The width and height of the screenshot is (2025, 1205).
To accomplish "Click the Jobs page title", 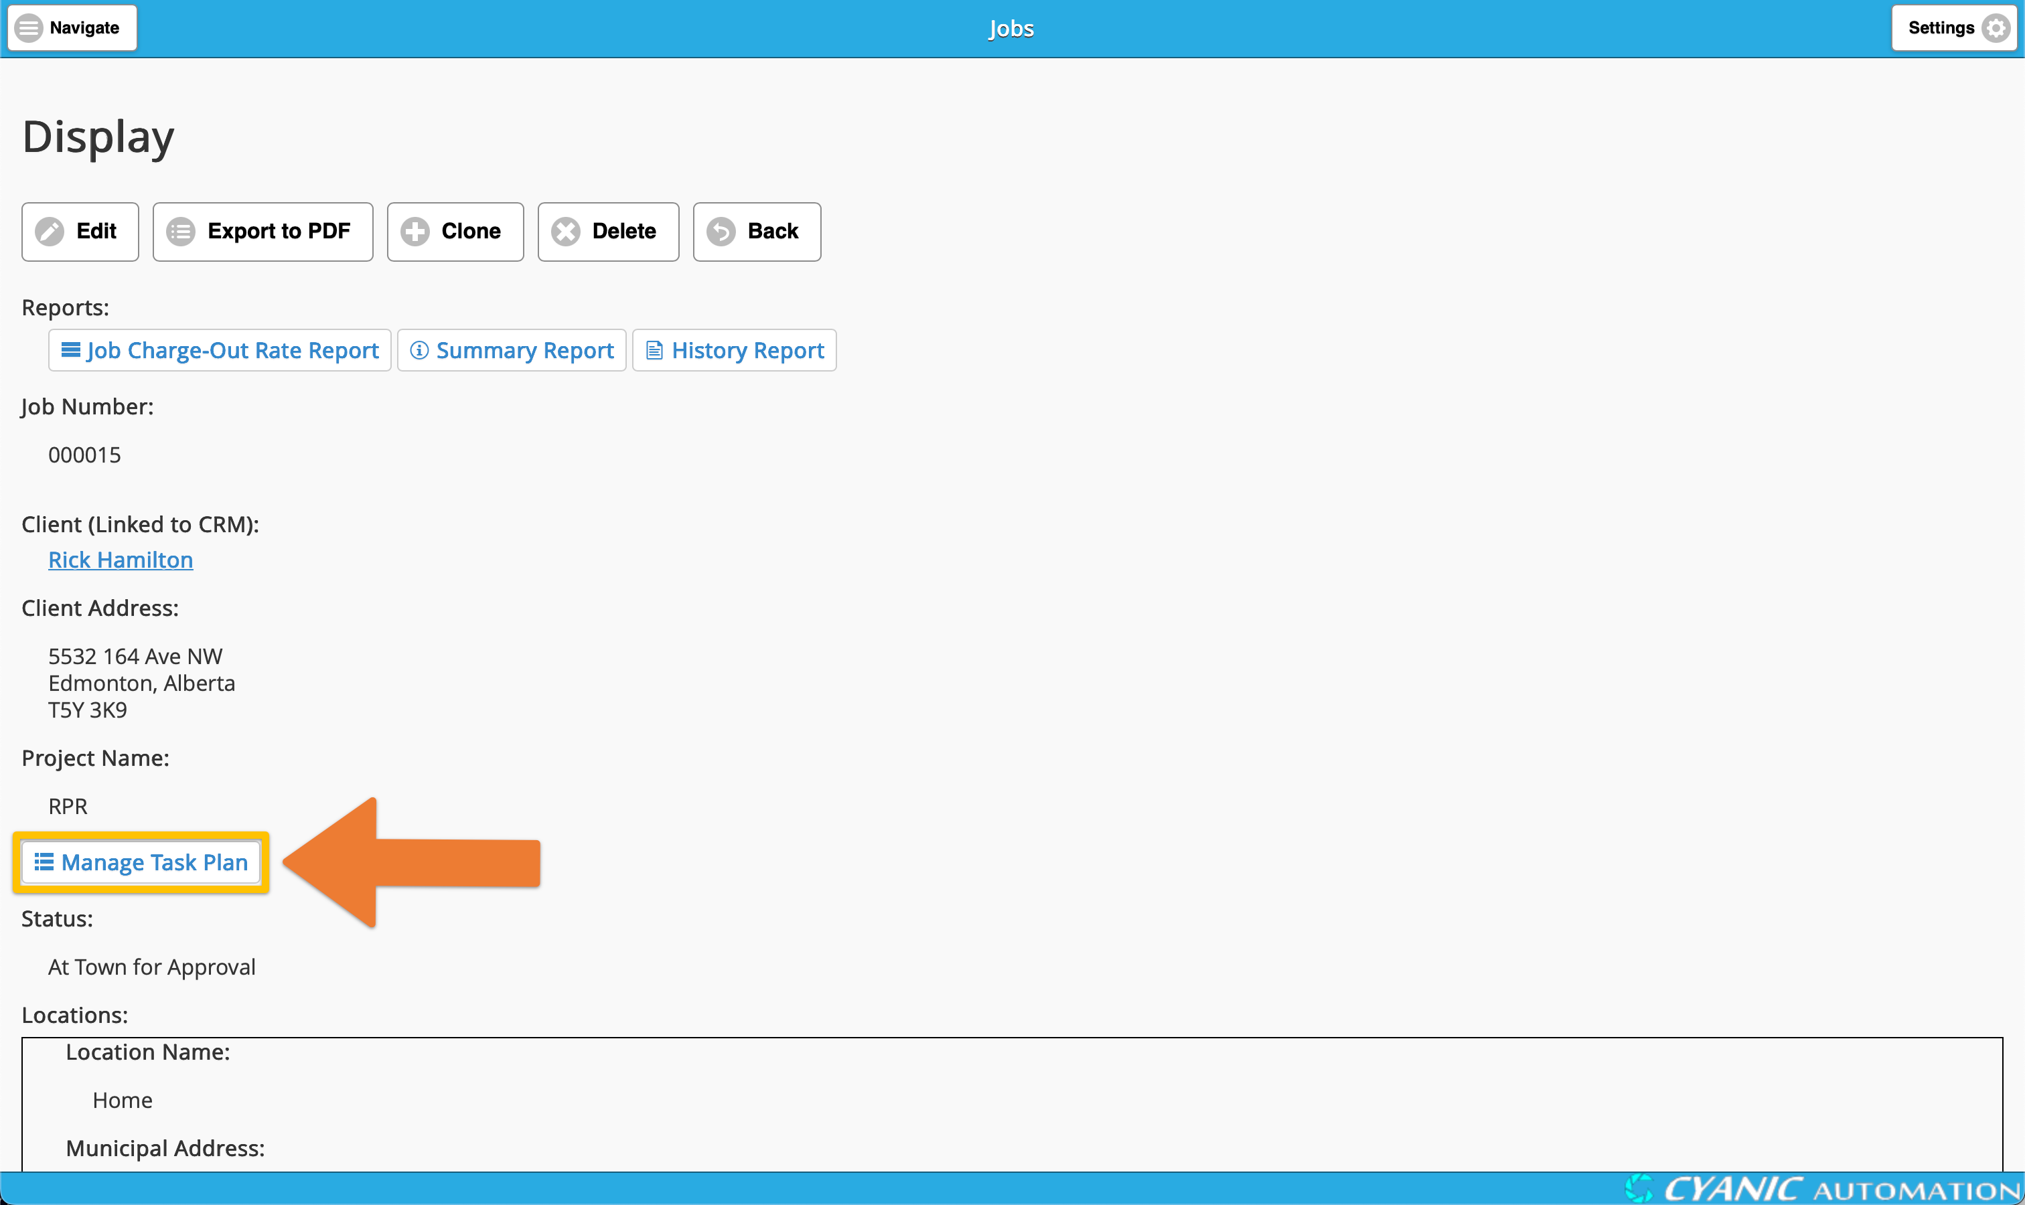I will (x=1011, y=28).
